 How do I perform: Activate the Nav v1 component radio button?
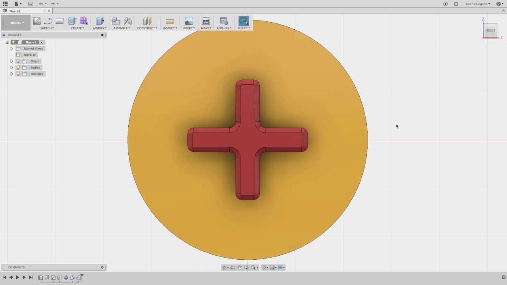(x=42, y=42)
